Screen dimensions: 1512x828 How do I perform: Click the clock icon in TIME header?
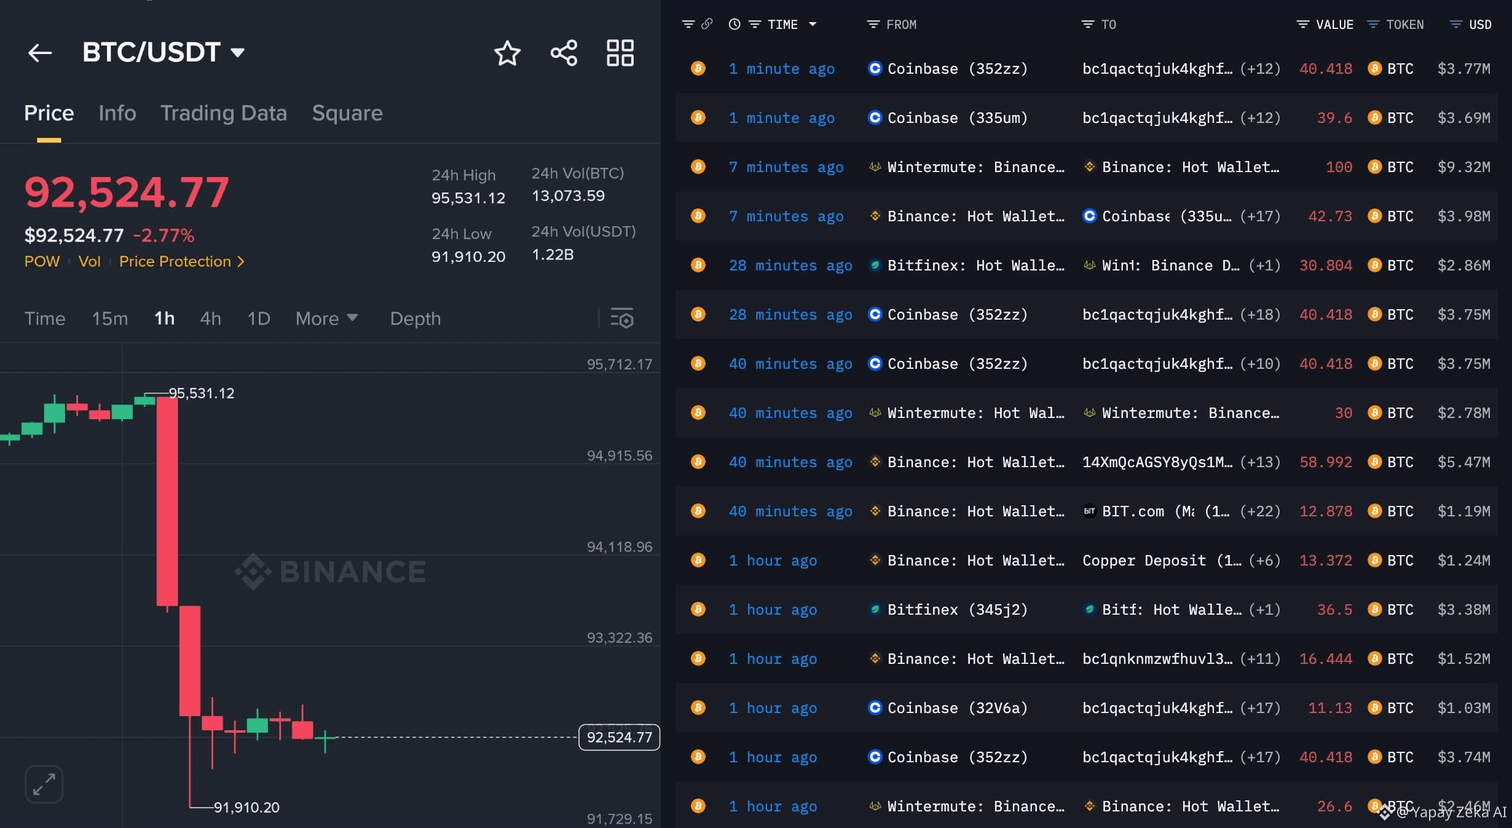tap(734, 24)
